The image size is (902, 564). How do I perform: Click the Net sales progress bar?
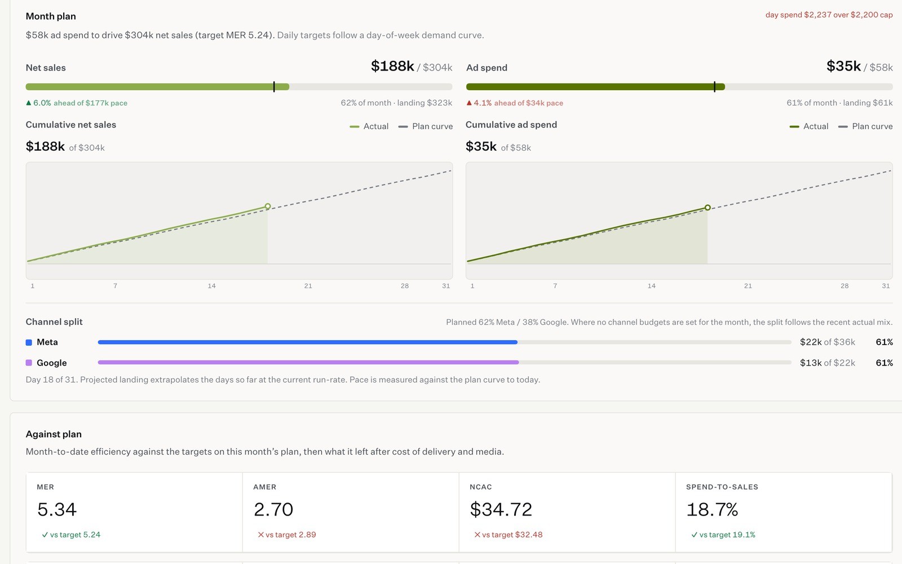(239, 87)
